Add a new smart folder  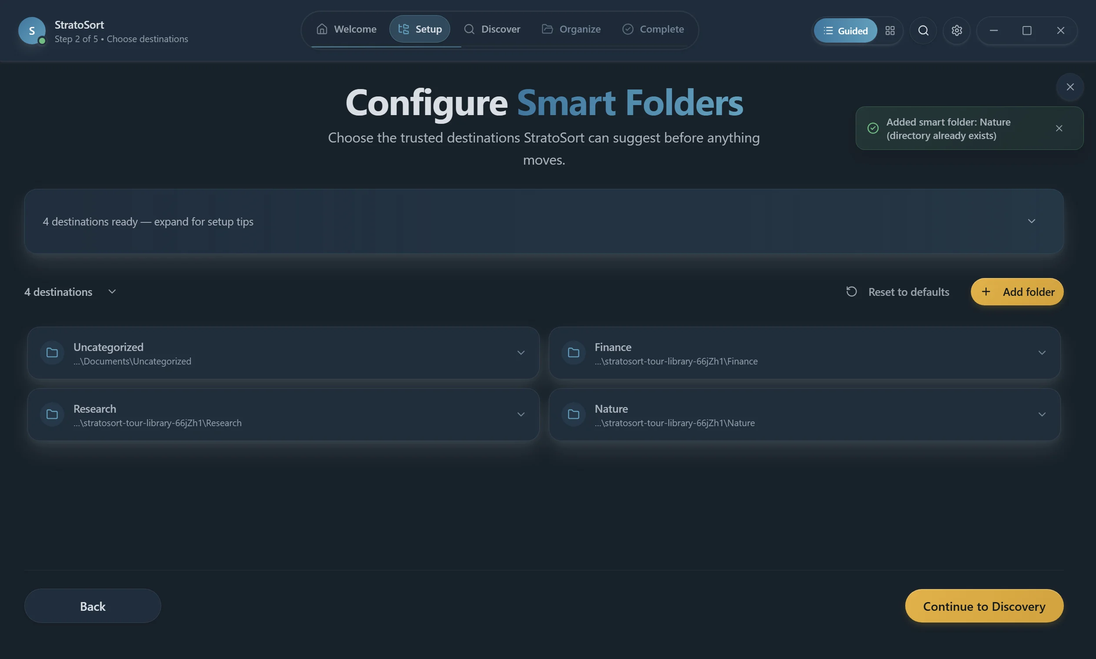[1017, 292]
